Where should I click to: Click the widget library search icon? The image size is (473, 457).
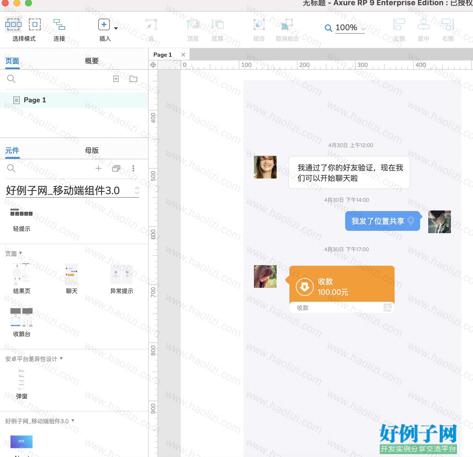11,168
